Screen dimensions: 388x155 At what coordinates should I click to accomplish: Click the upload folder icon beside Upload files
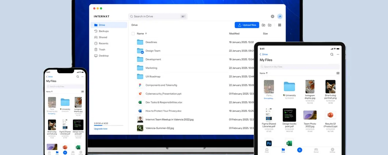click(264, 25)
